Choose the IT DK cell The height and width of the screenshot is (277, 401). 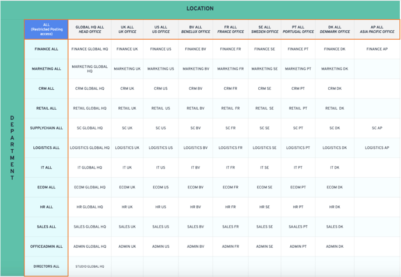(335, 168)
